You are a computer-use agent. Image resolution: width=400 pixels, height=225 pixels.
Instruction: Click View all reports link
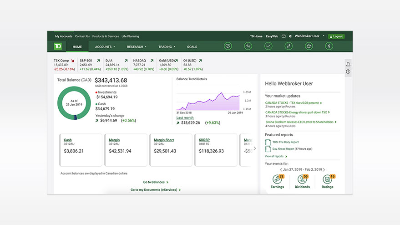(275, 156)
